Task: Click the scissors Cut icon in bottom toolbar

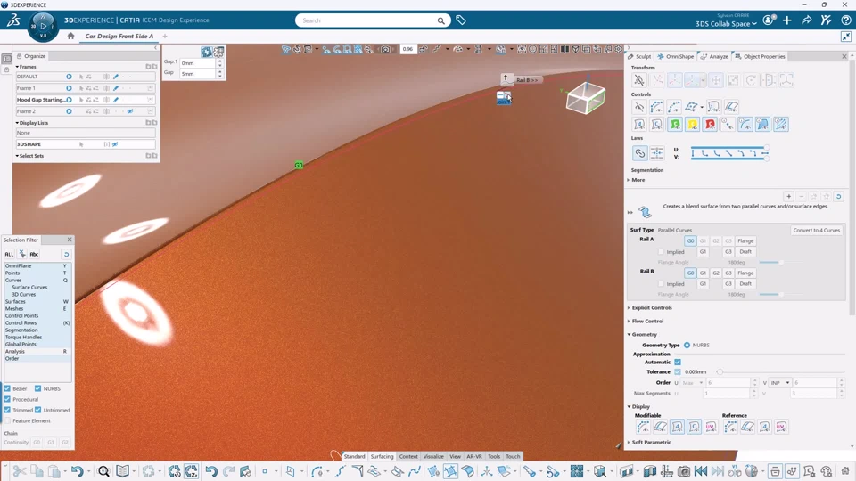Action: pyautogui.click(x=20, y=470)
